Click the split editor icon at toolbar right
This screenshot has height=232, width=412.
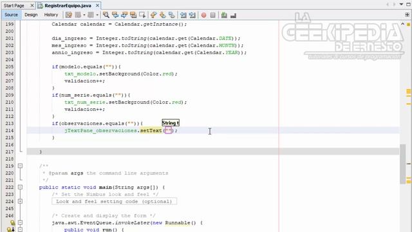tap(407, 15)
